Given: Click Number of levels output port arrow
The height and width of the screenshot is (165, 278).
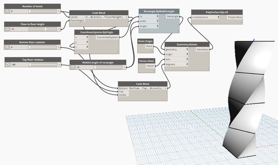Looking at the screenshot, I should [59, 11].
